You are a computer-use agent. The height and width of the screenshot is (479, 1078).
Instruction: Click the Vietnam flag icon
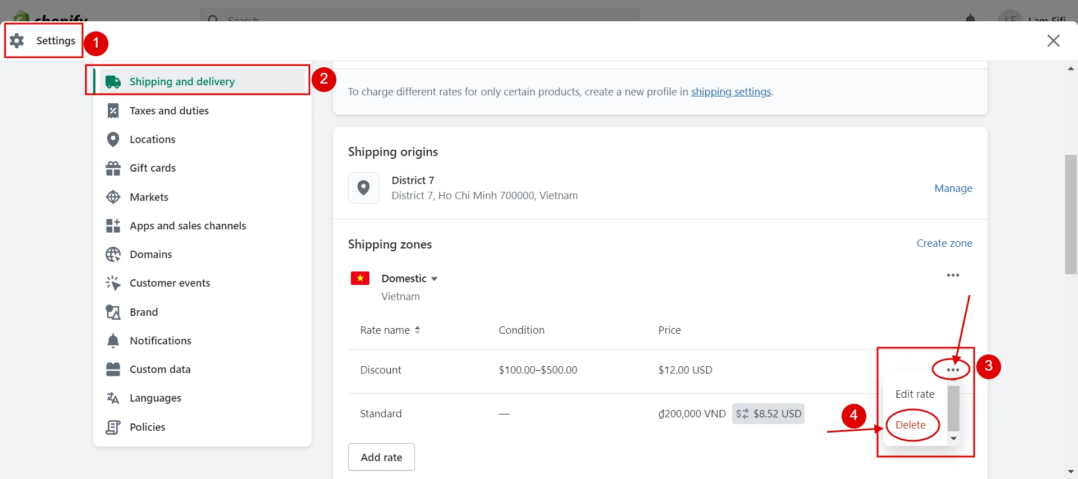coord(360,278)
